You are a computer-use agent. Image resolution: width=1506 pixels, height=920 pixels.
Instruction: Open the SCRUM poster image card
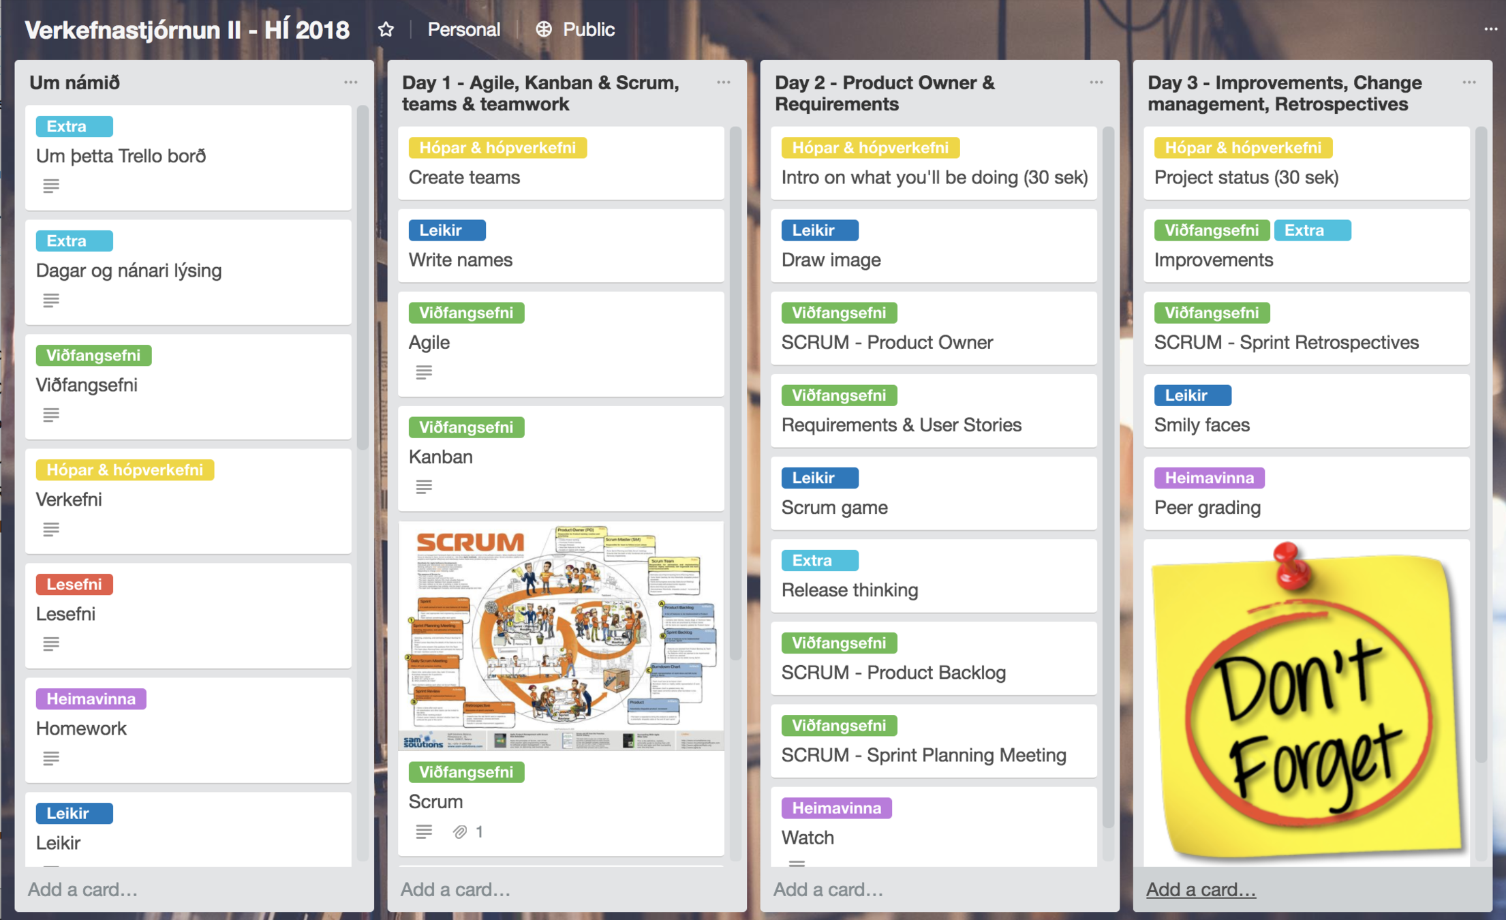tap(561, 637)
